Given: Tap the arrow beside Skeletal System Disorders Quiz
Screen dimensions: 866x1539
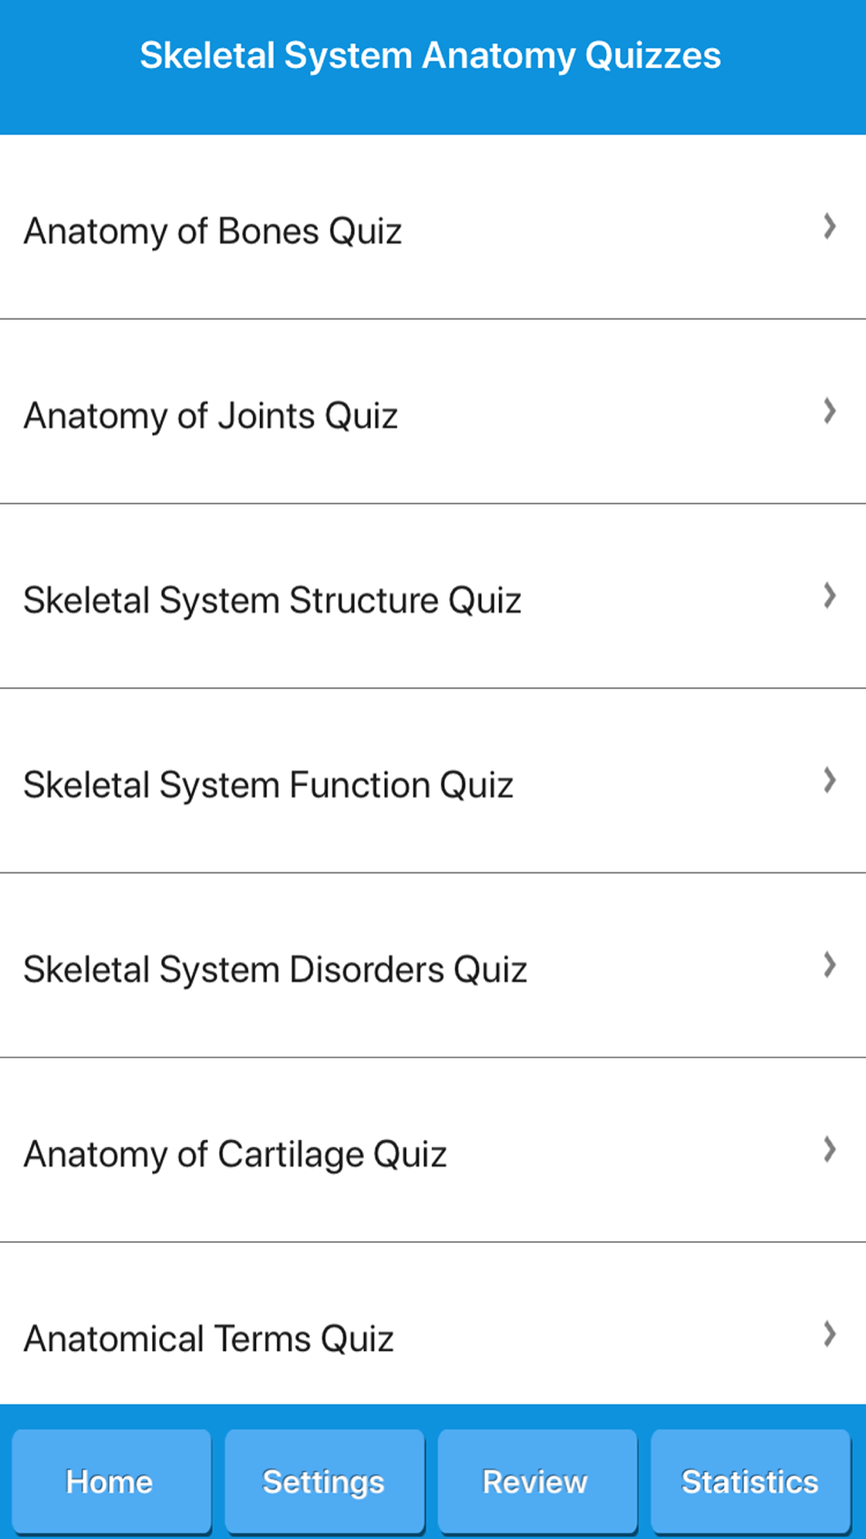Looking at the screenshot, I should 829,965.
